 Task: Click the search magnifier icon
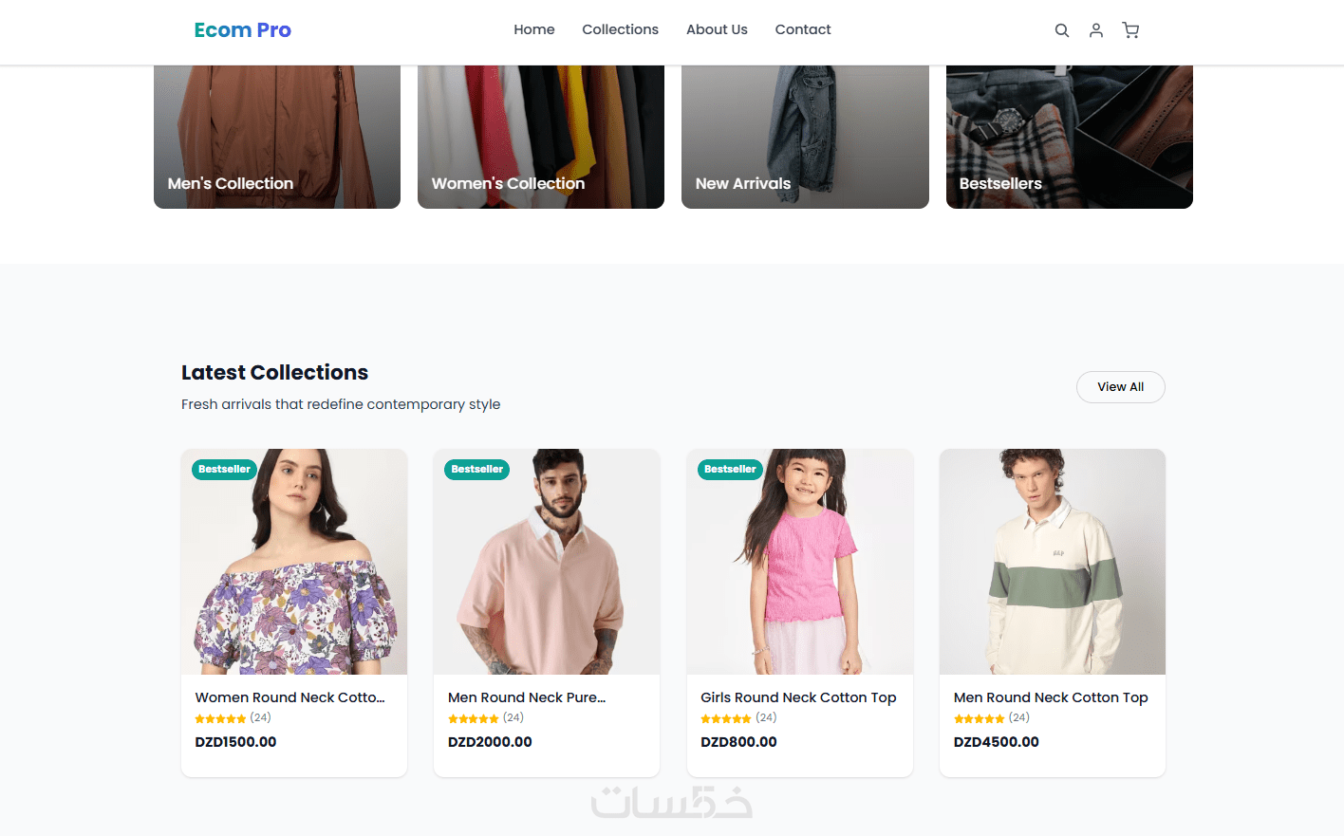(1062, 30)
